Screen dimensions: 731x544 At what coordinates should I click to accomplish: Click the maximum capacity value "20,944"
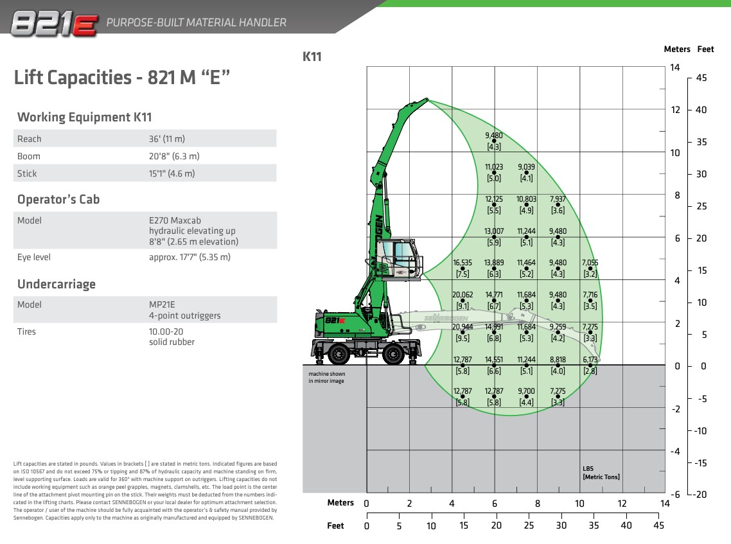462,328
